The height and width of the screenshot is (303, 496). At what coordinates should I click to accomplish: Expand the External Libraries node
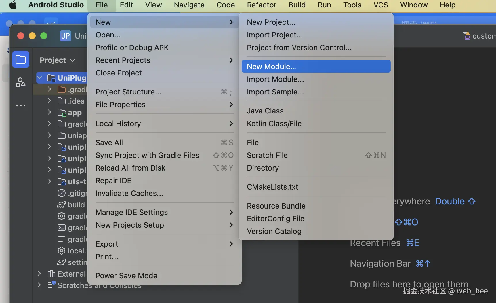pyautogui.click(x=39, y=274)
